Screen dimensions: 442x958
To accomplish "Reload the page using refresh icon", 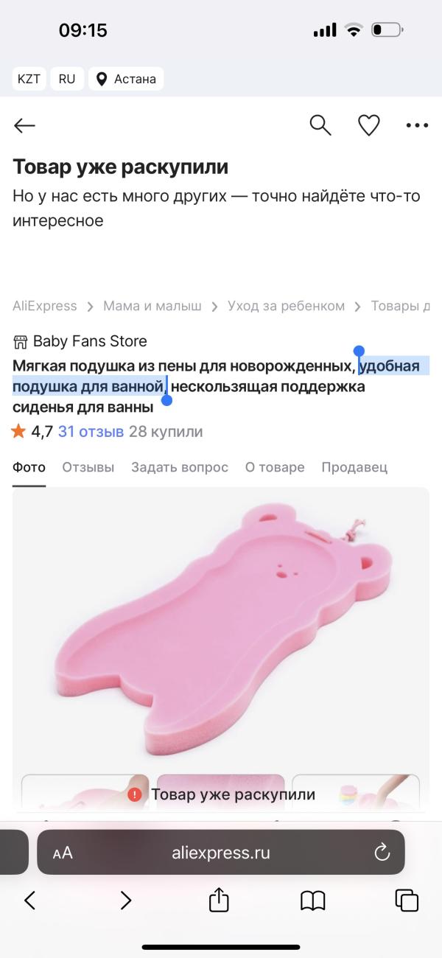I will (x=382, y=853).
